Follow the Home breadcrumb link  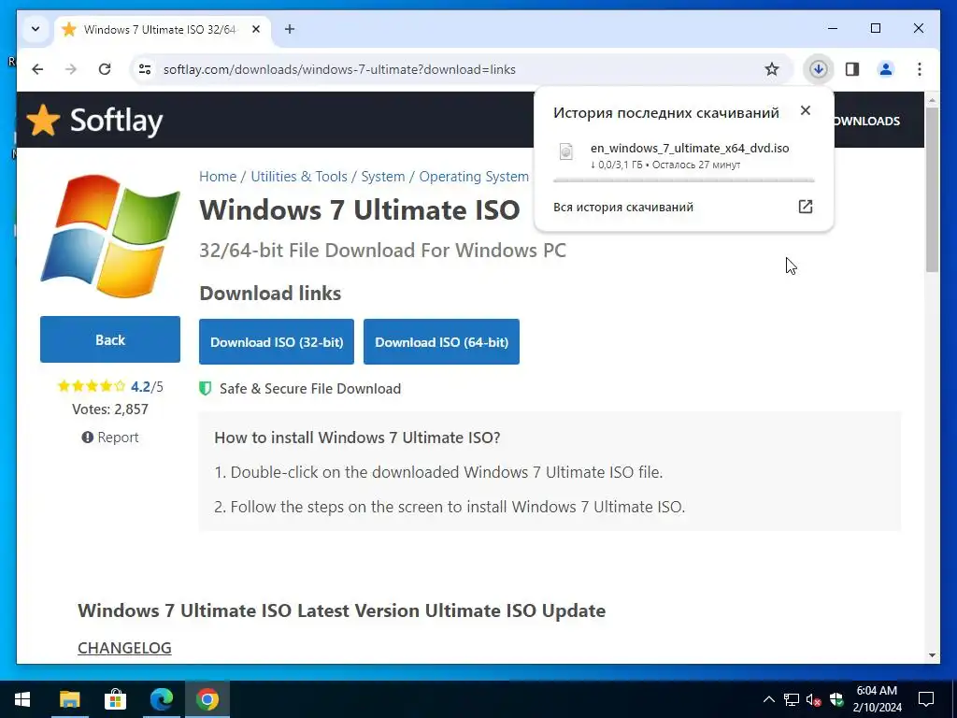217,177
